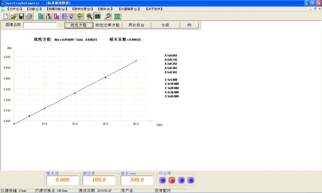
Task: Open the 仪器精度 menu
Action: tap(130, 8)
